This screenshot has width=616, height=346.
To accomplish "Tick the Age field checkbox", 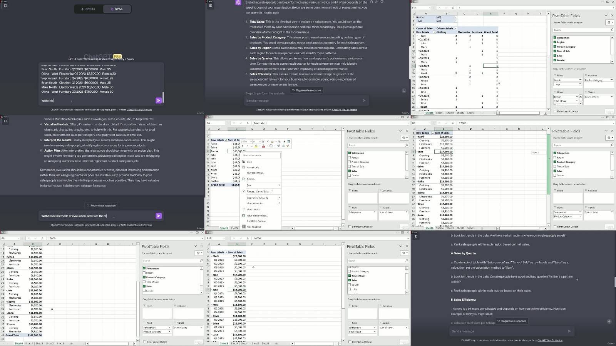I will 350,289.
